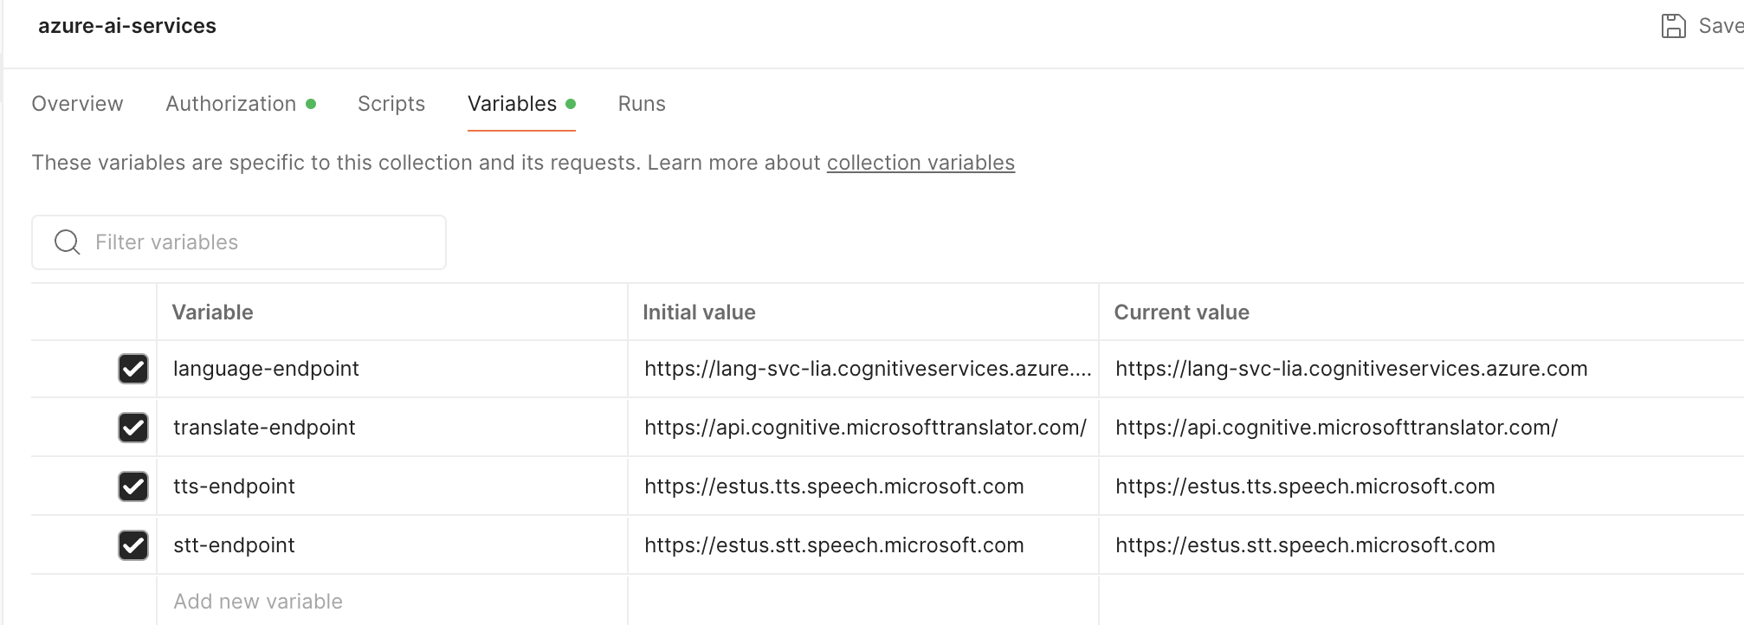Toggle the translate-endpoint checkbox

[x=133, y=428]
